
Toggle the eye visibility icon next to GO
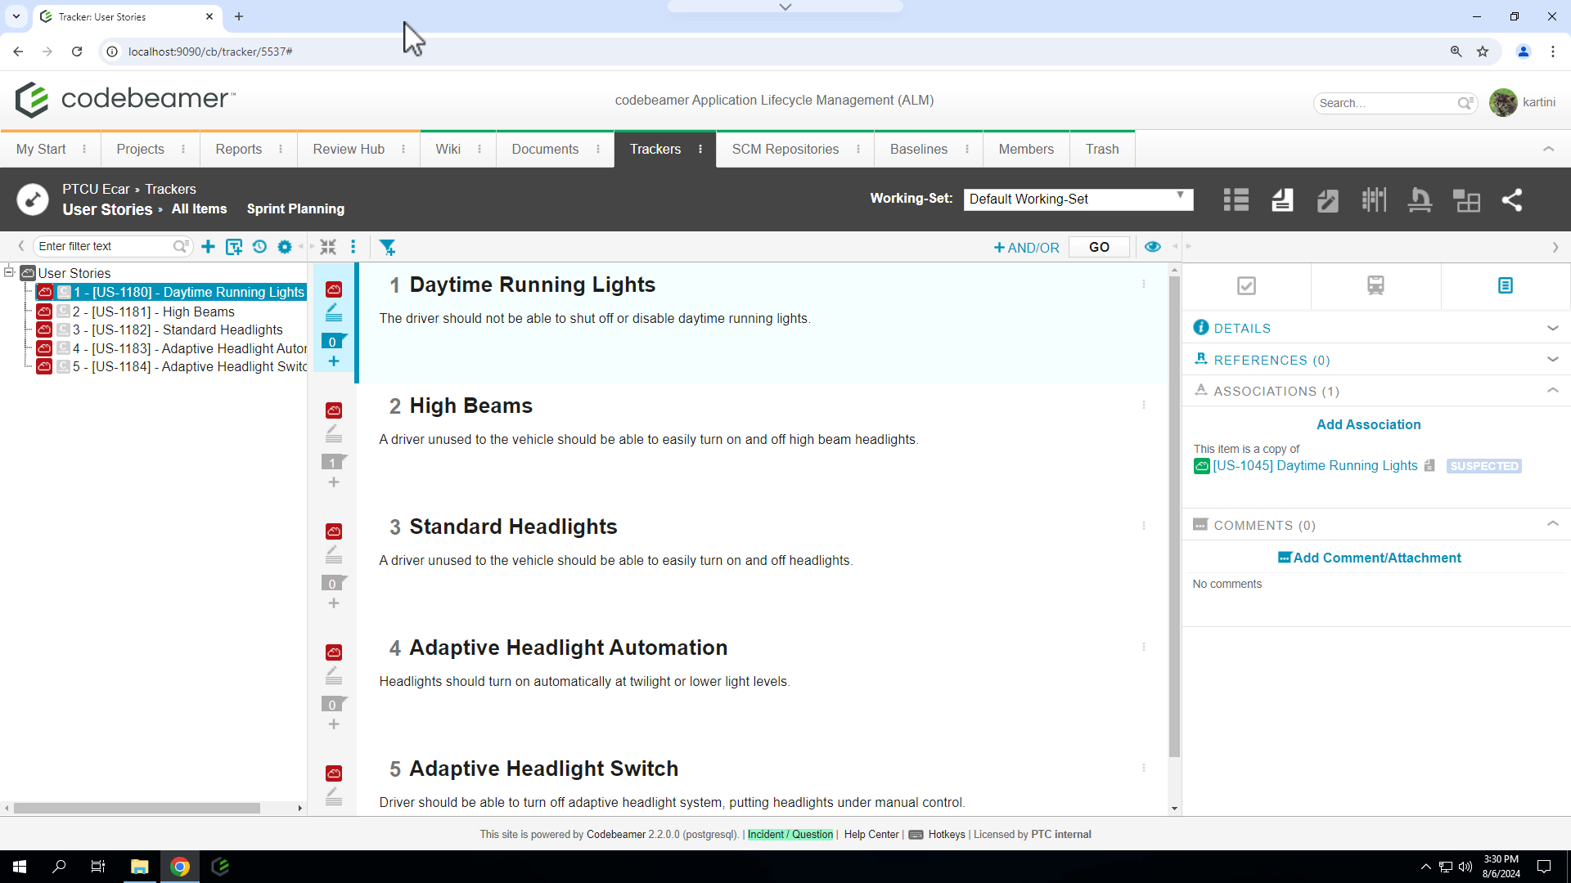[1153, 247]
